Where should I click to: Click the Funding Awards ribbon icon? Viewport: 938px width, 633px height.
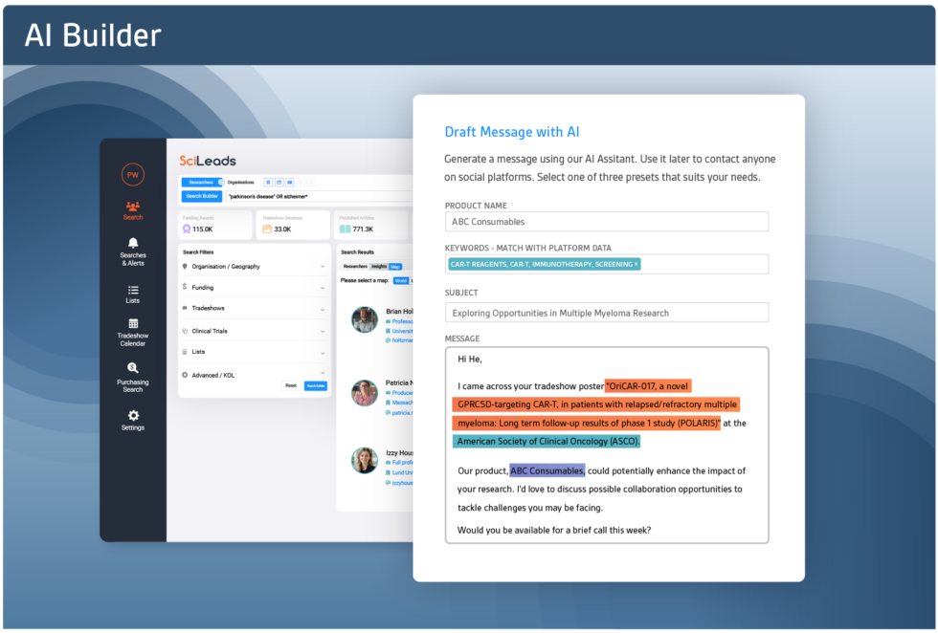click(x=186, y=229)
